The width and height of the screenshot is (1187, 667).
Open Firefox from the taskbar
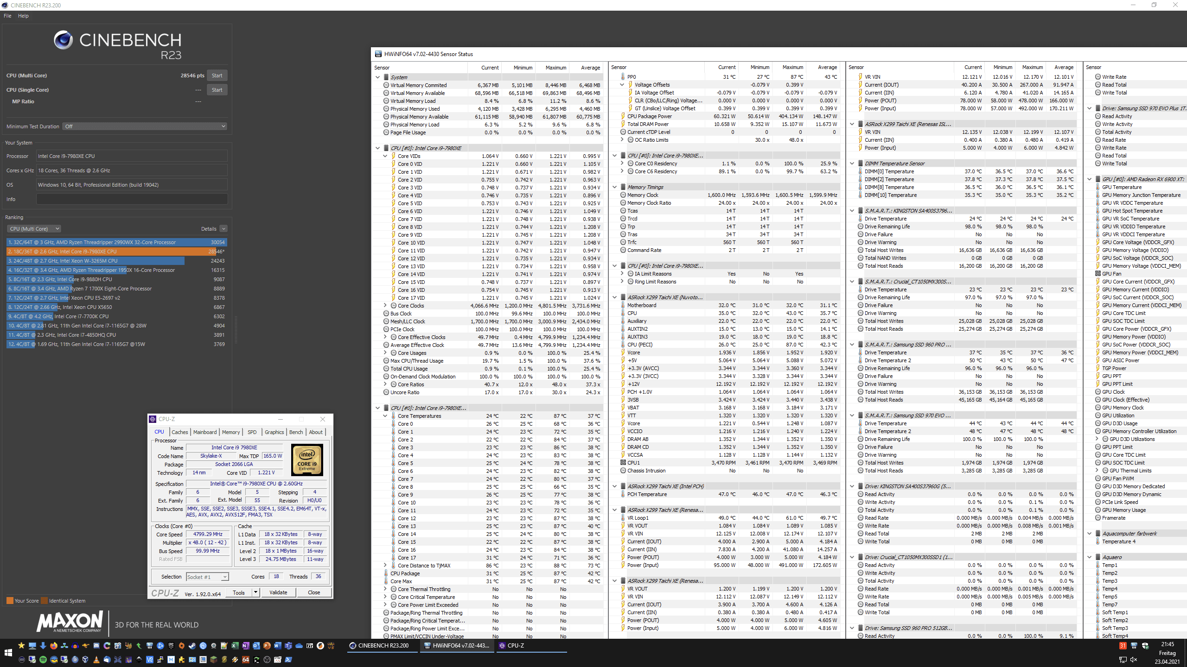pyautogui.click(x=54, y=646)
